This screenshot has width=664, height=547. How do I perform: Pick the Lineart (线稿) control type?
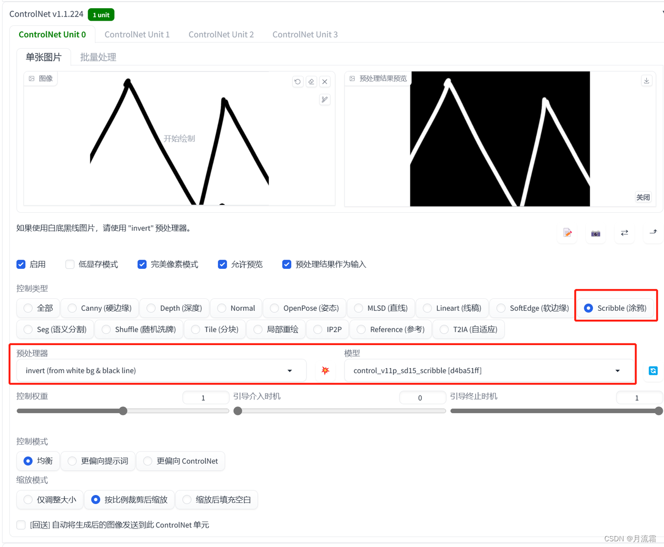click(452, 308)
